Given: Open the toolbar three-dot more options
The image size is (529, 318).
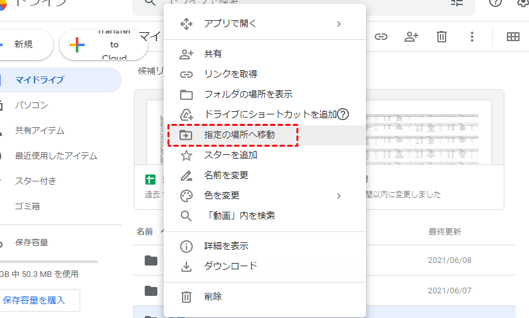Looking at the screenshot, I should click(x=472, y=37).
